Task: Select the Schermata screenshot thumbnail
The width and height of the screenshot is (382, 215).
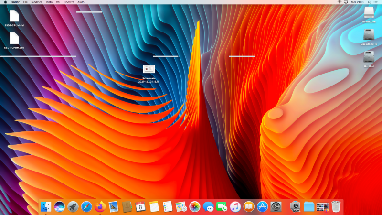Action: coord(149,69)
